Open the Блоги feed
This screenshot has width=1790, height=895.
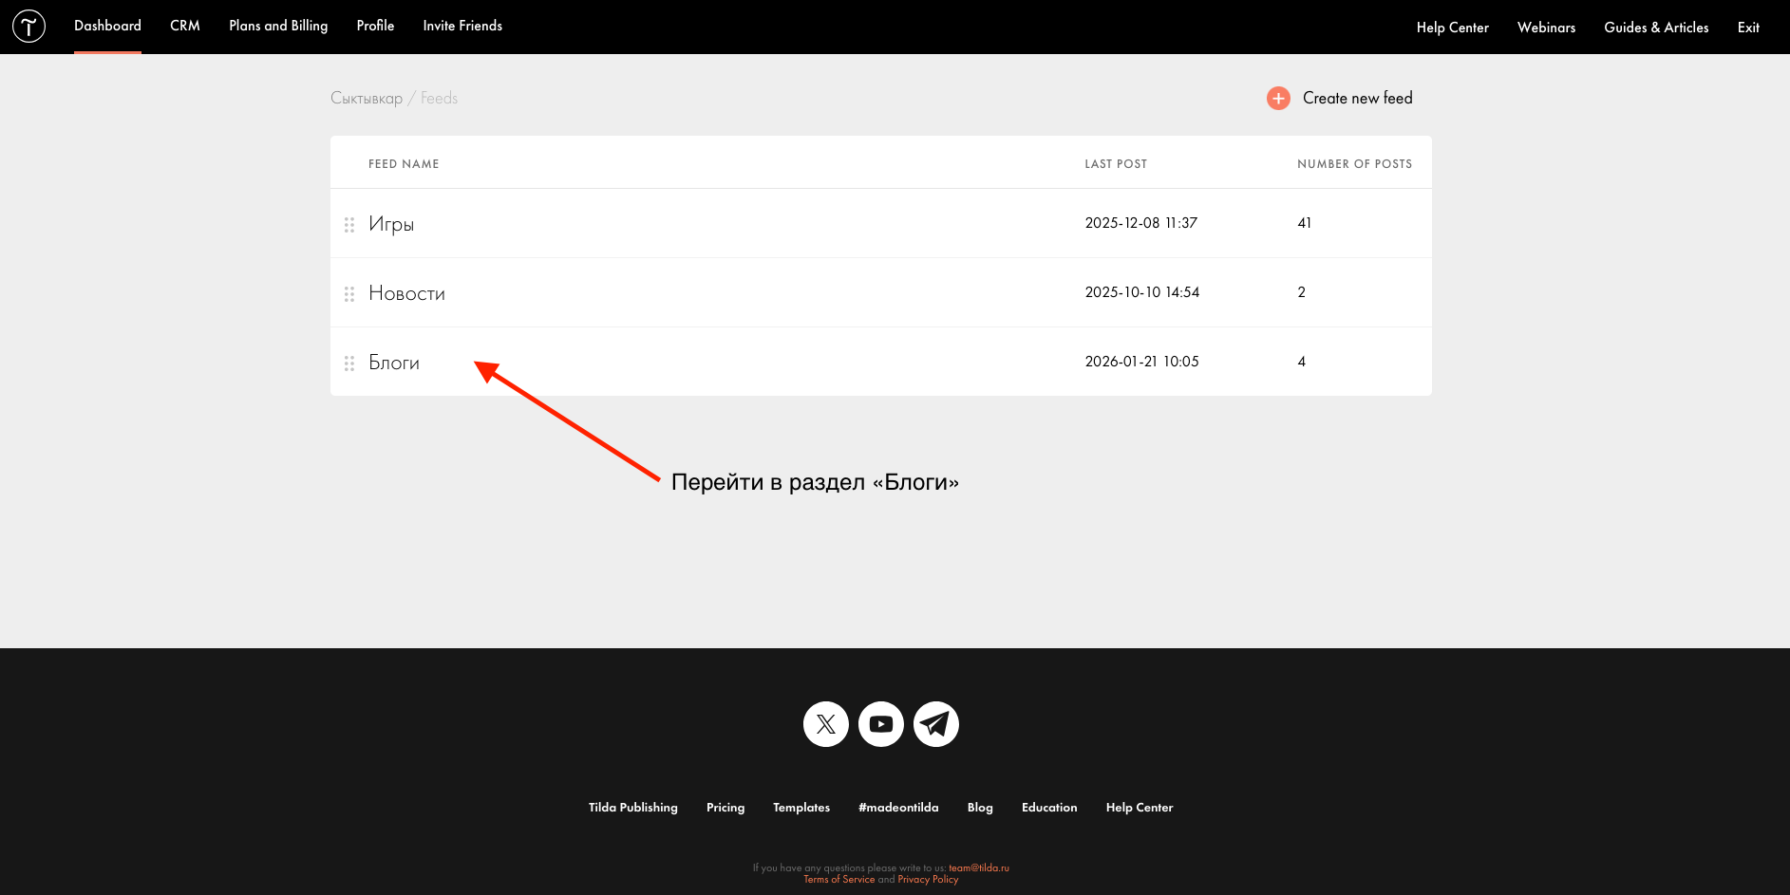[x=394, y=363]
